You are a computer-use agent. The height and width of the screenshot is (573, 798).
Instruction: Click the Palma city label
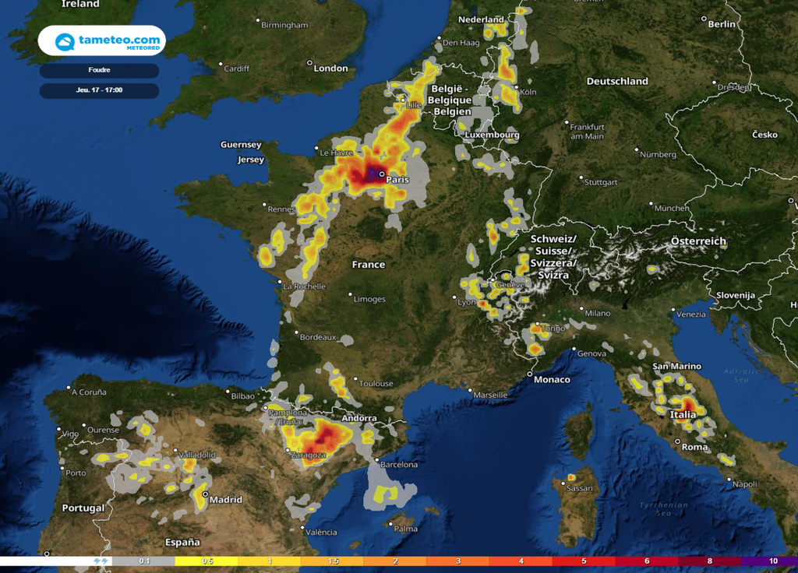[406, 529]
